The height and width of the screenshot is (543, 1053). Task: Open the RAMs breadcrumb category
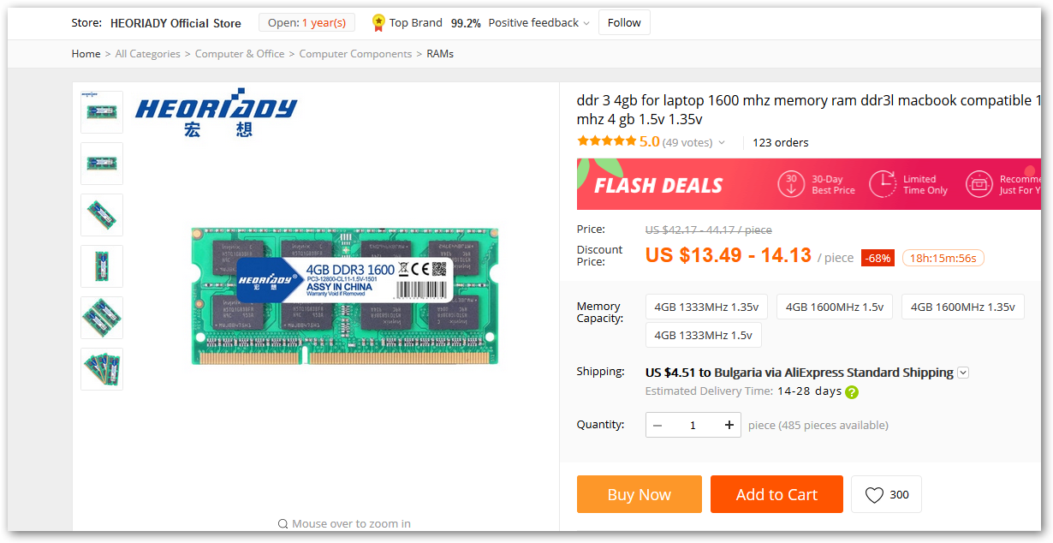coord(440,54)
